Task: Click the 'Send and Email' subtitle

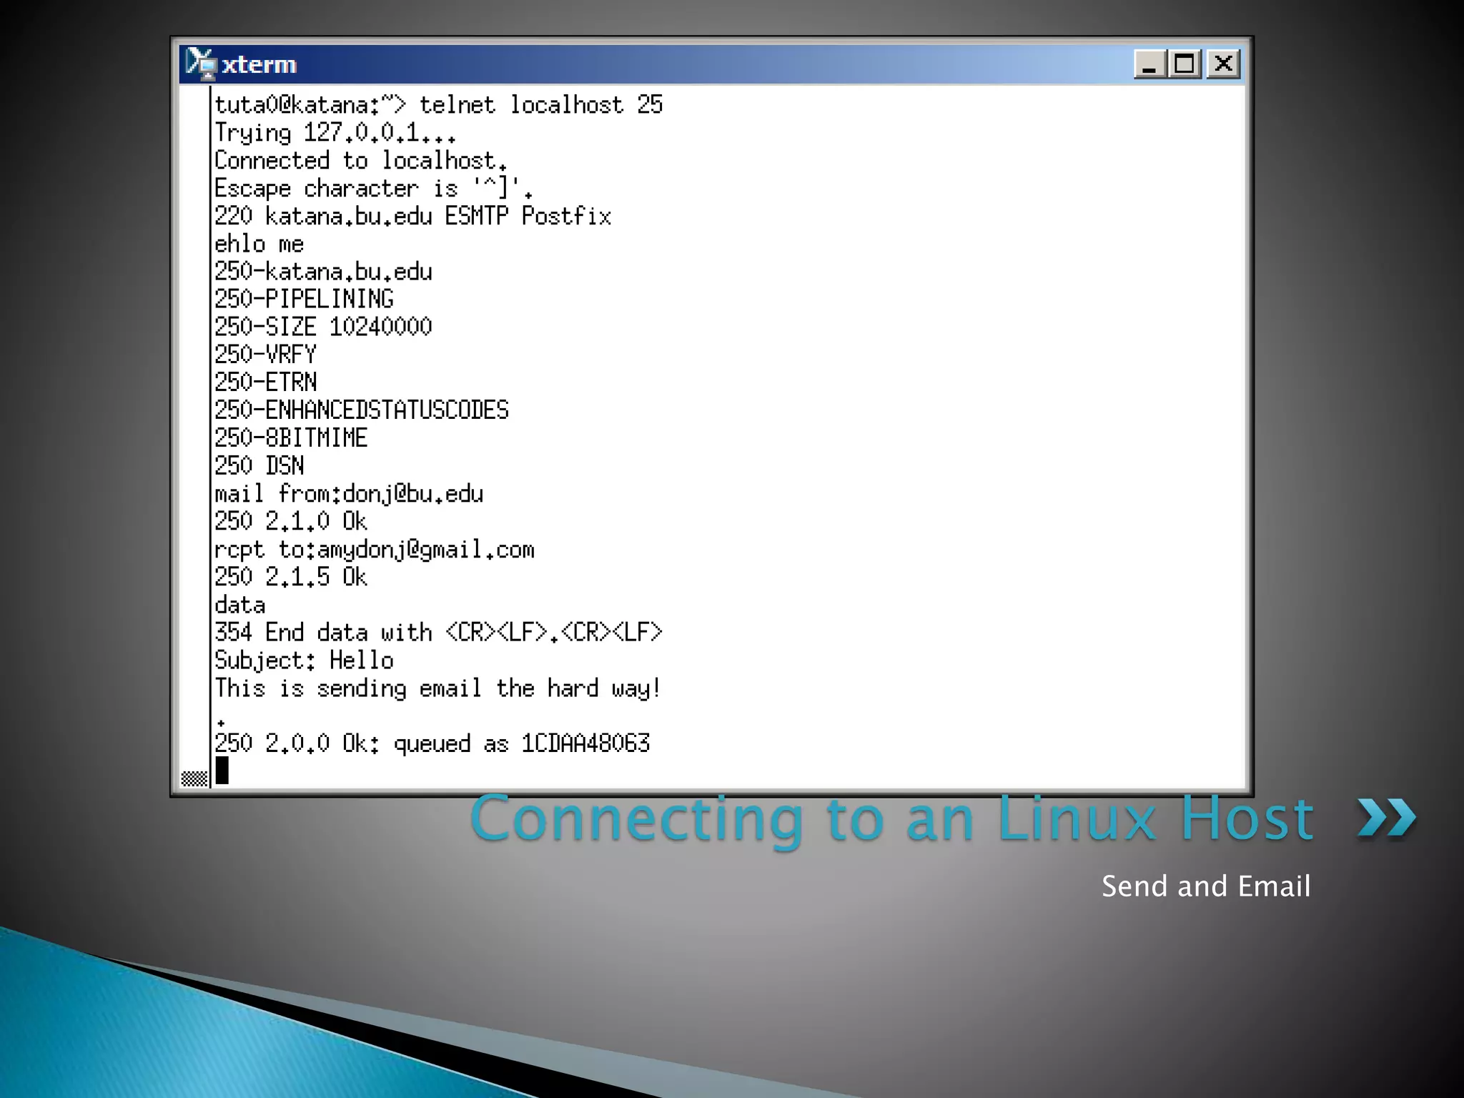Action: tap(1206, 886)
